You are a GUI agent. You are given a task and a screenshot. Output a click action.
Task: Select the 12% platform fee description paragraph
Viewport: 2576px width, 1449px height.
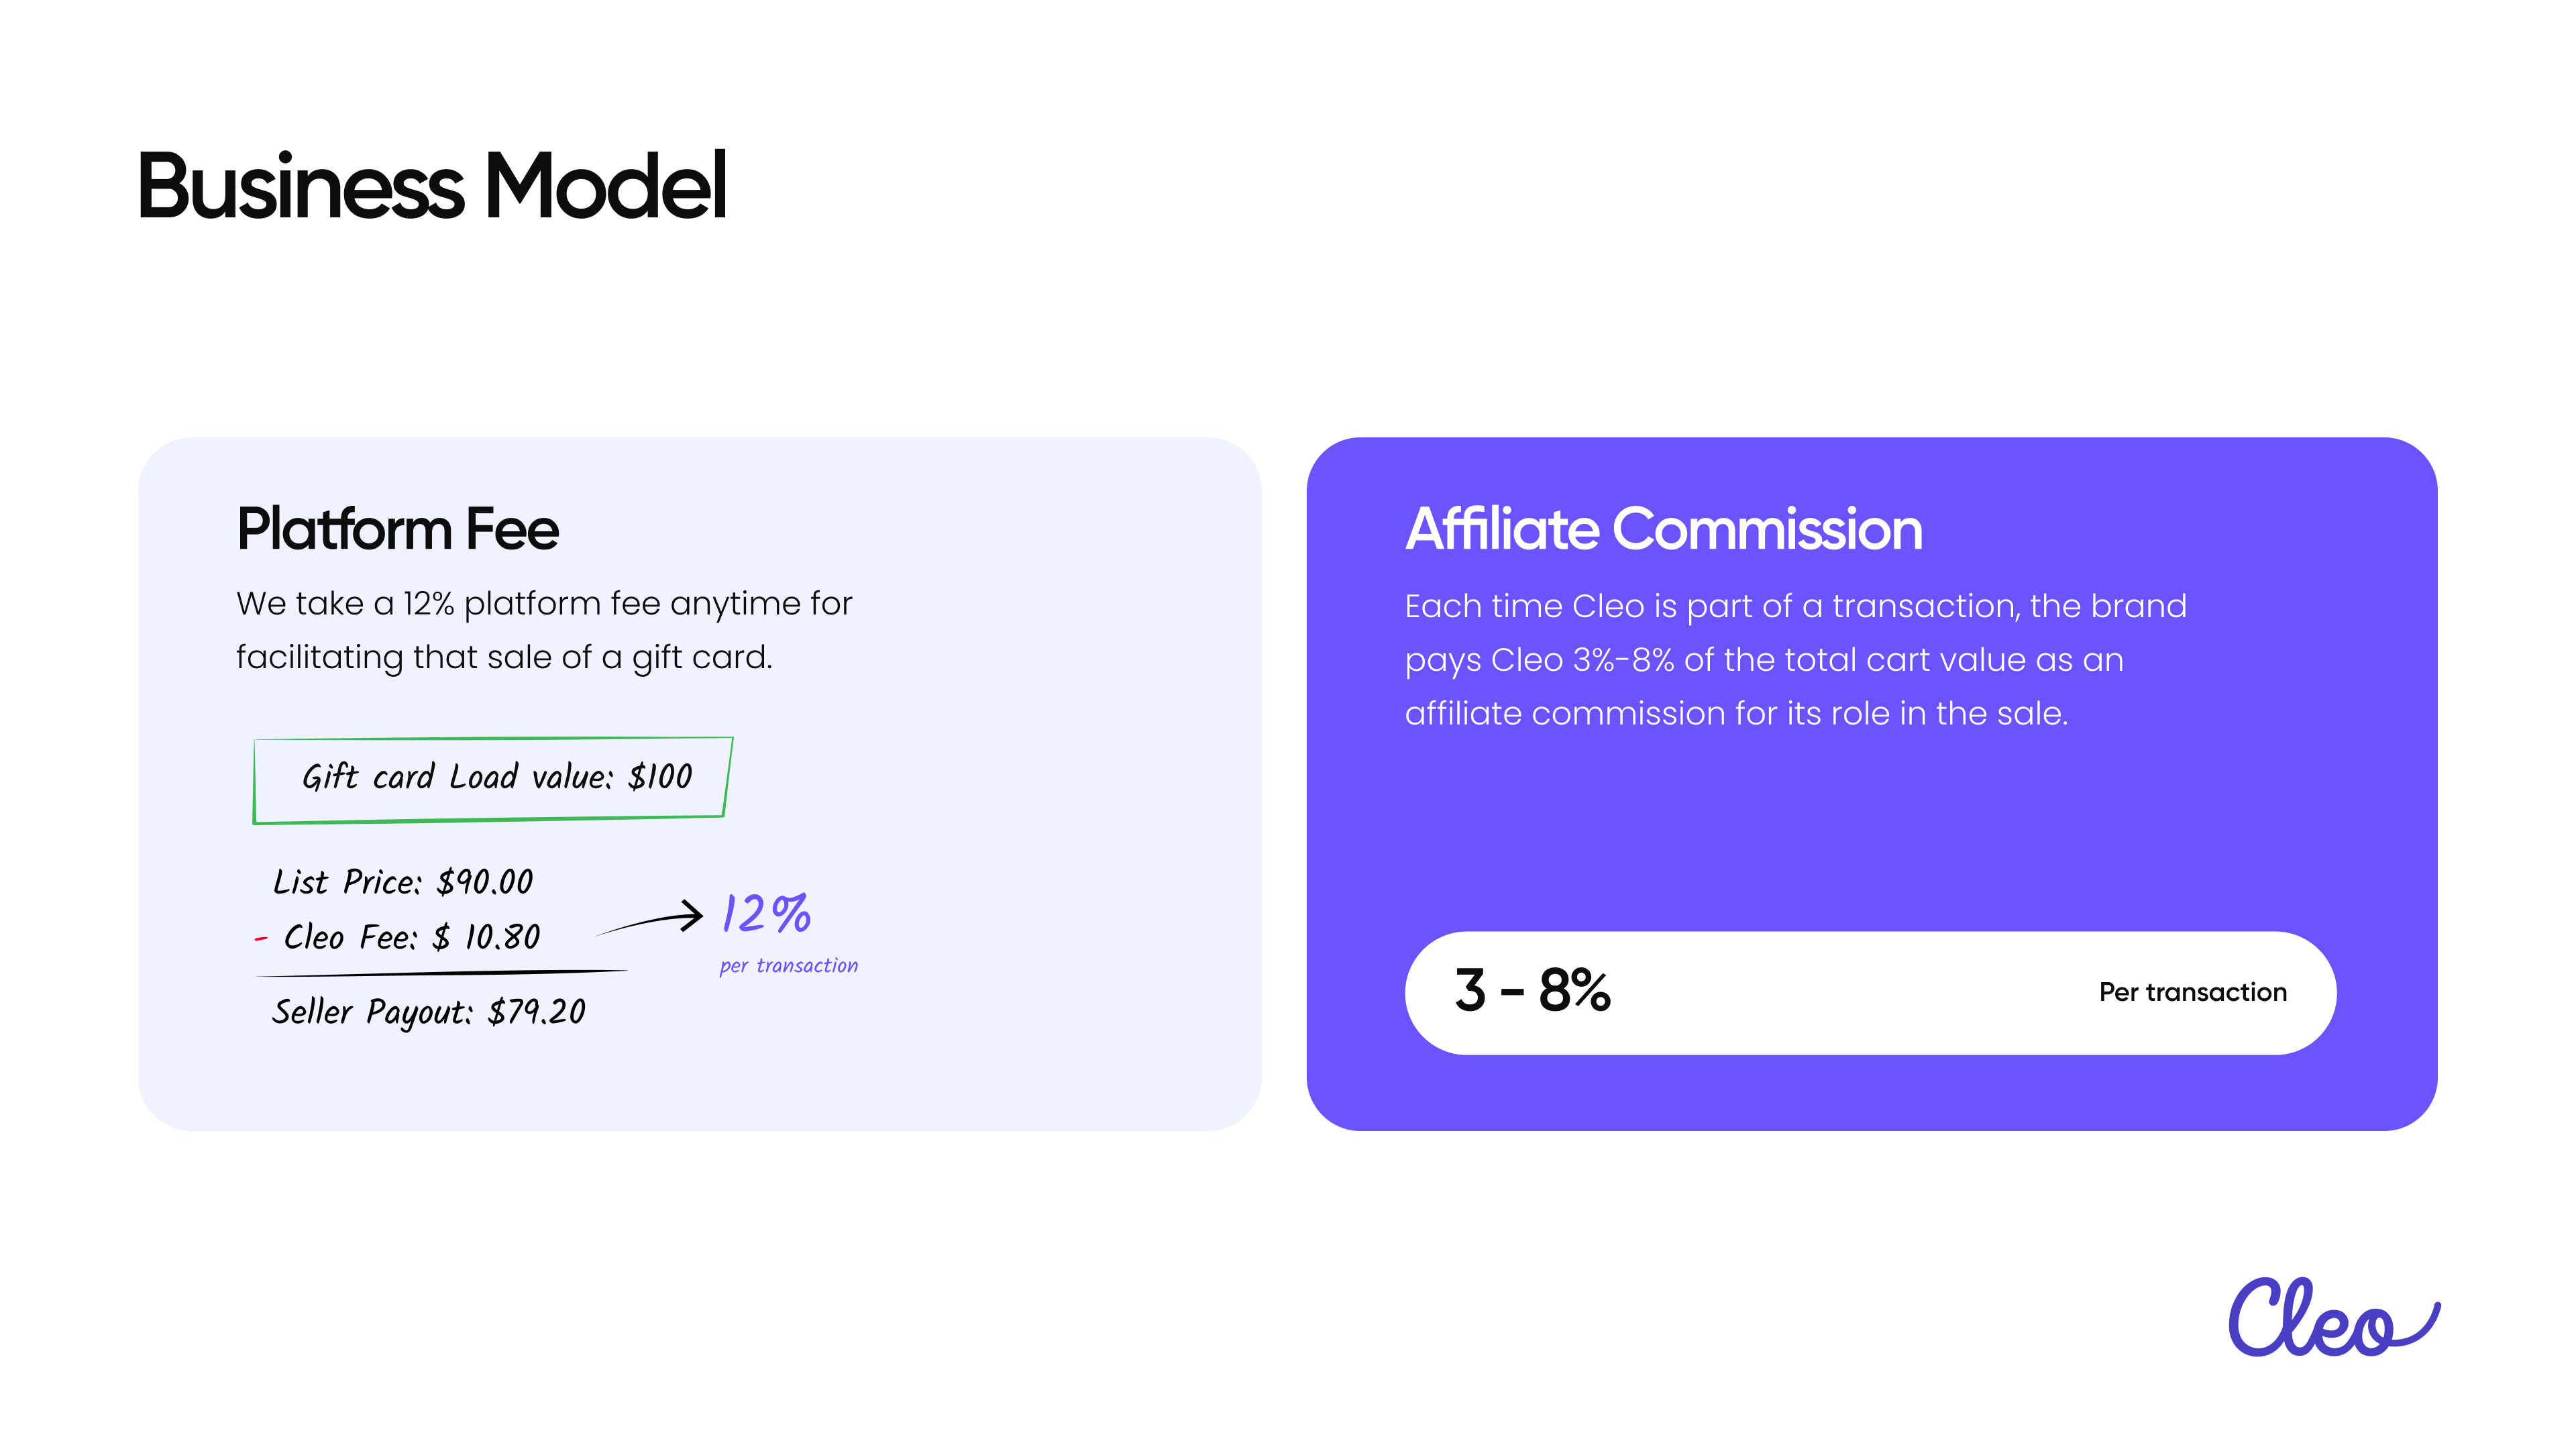pyautogui.click(x=544, y=630)
